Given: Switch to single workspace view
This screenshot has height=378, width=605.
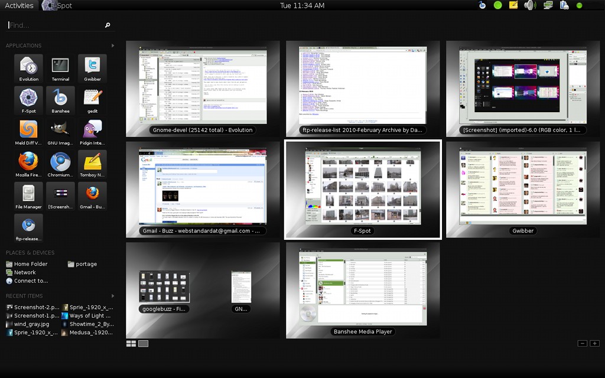Looking at the screenshot, I should click(143, 344).
